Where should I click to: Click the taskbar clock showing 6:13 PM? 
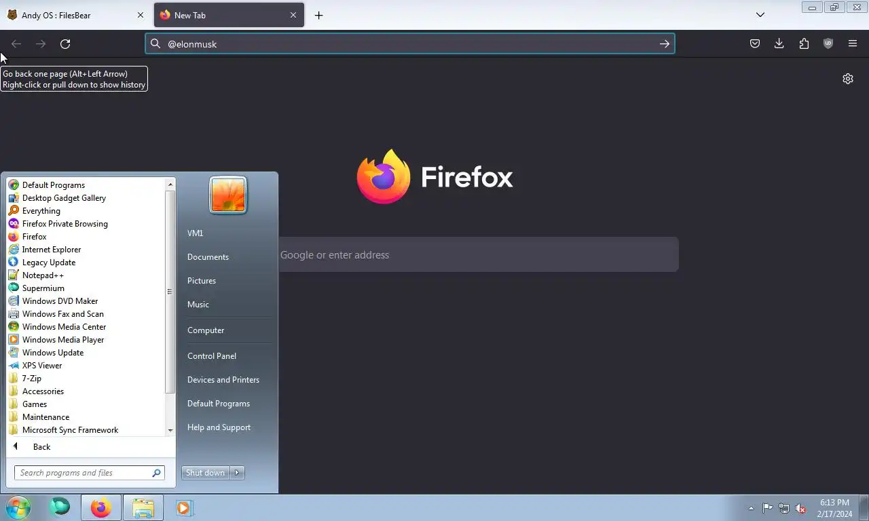(834, 508)
